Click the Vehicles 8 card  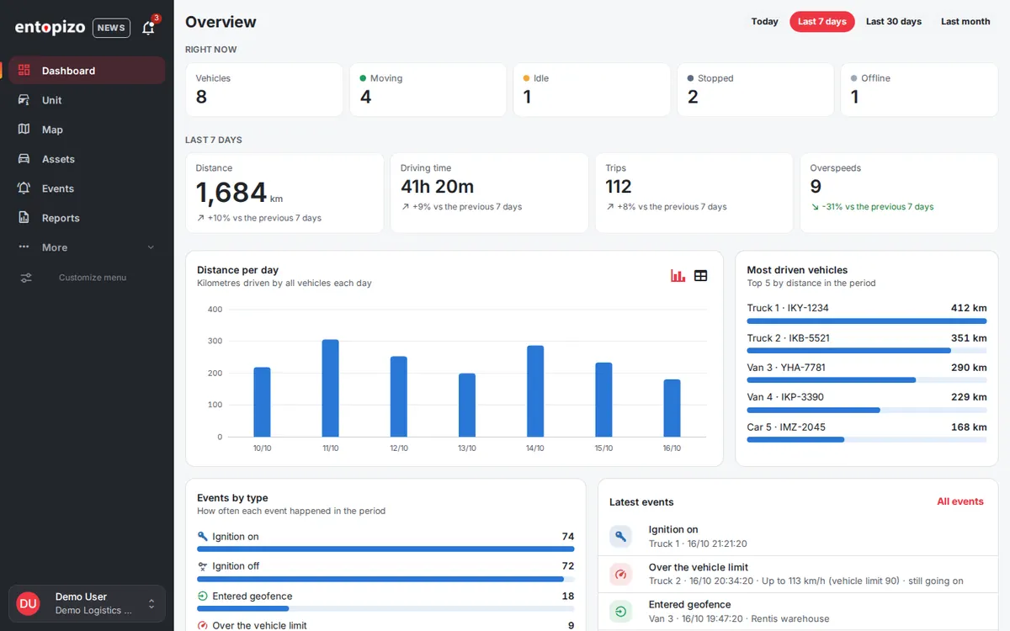[264, 89]
